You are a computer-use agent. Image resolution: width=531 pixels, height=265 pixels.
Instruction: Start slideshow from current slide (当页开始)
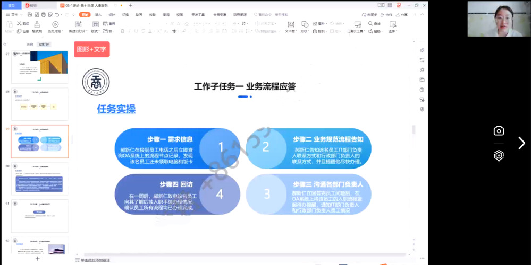55,24
